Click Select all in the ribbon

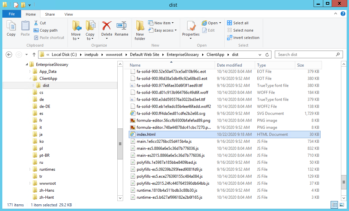(238, 23)
